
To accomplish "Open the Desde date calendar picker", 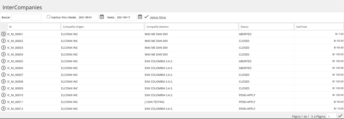I will pyautogui.click(x=102, y=17).
